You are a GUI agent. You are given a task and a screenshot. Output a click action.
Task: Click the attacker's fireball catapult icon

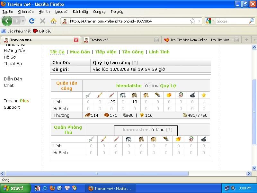(x=169, y=95)
